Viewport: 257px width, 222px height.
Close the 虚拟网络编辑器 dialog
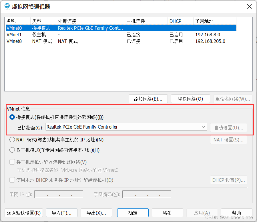[x=249, y=7]
